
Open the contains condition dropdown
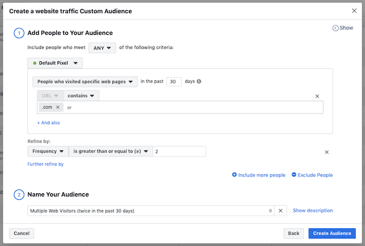(x=81, y=96)
